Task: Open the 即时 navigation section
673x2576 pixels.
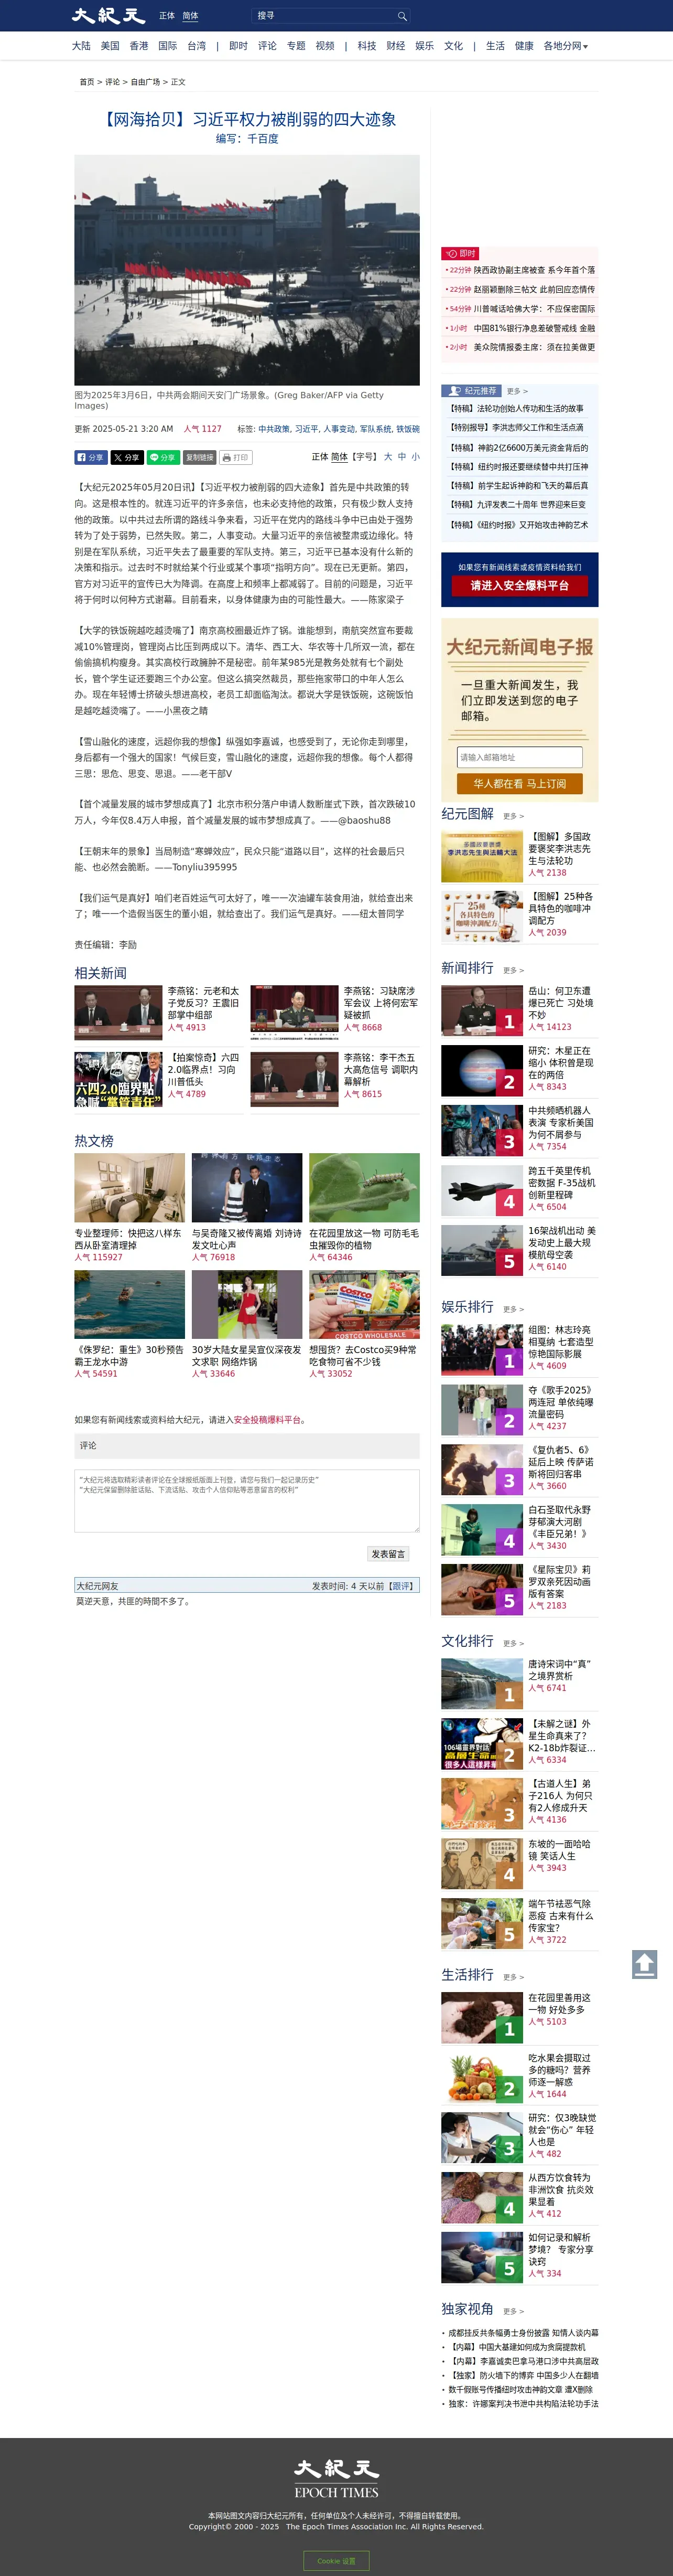Action: pyautogui.click(x=238, y=46)
